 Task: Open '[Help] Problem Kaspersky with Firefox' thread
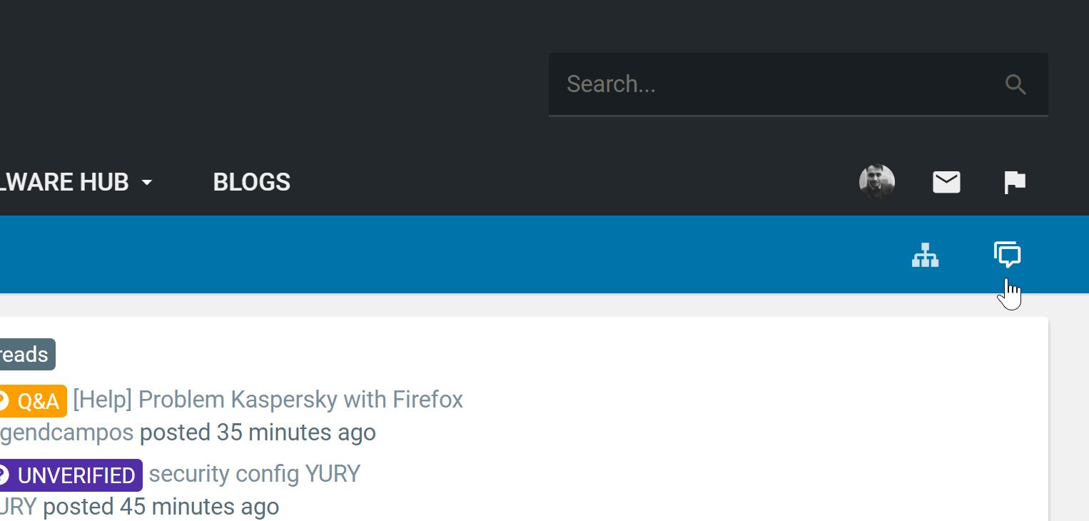coord(268,400)
